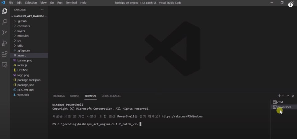The width and height of the screenshot is (297, 139).
Task: Add a new terminal with plus icon
Action: [x=279, y=96]
